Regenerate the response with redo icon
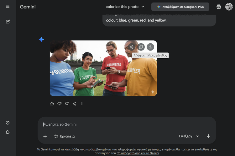The height and width of the screenshot is (156, 235). 67,104
